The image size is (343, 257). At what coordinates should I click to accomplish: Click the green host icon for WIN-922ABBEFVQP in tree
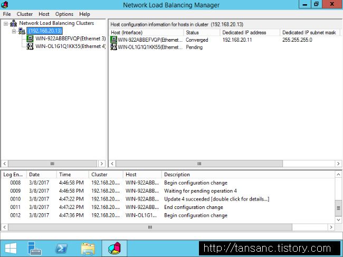click(30, 39)
